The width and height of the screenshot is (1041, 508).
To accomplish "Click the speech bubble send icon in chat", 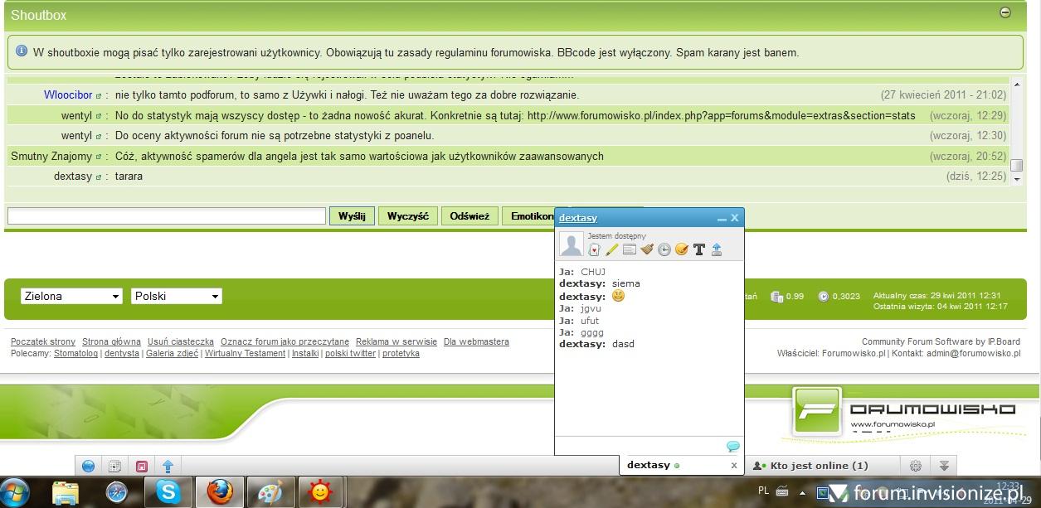I will (732, 447).
